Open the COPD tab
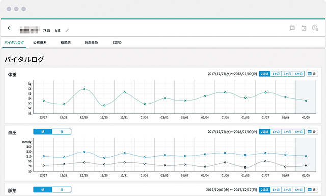326x196 pixels. point(117,42)
